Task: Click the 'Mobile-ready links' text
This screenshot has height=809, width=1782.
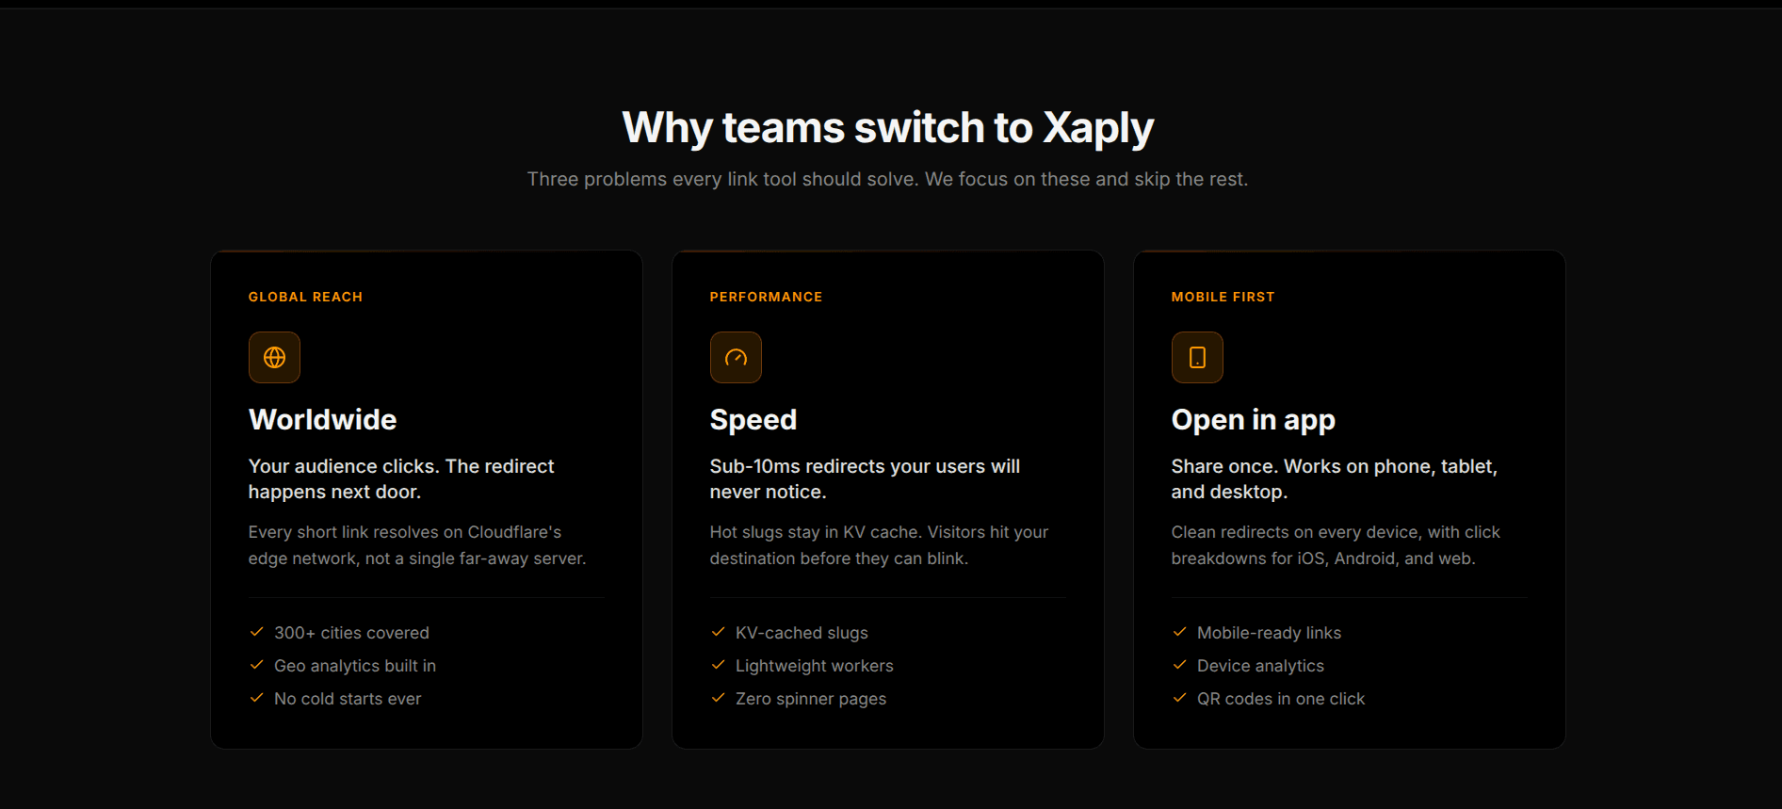Action: point(1269,633)
